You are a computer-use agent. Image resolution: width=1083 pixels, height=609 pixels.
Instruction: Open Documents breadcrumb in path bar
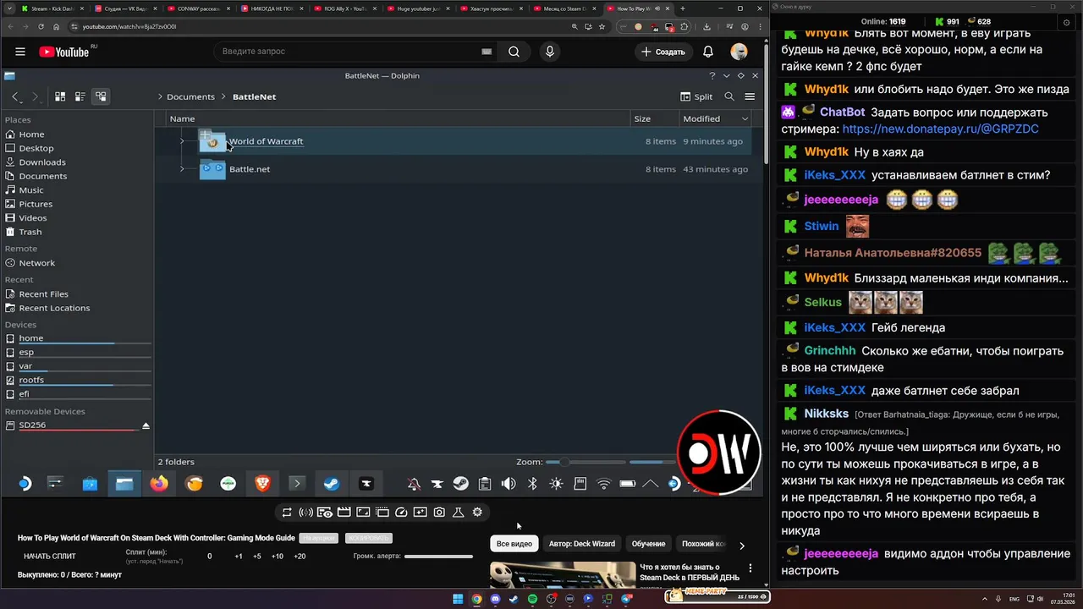coord(190,96)
